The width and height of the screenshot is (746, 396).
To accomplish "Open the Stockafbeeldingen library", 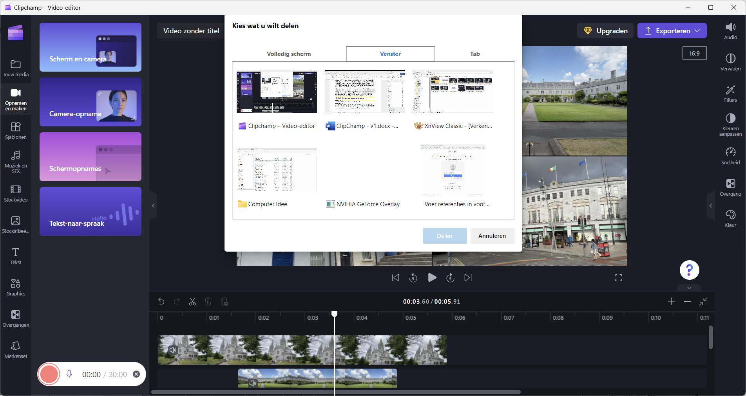I will click(16, 225).
